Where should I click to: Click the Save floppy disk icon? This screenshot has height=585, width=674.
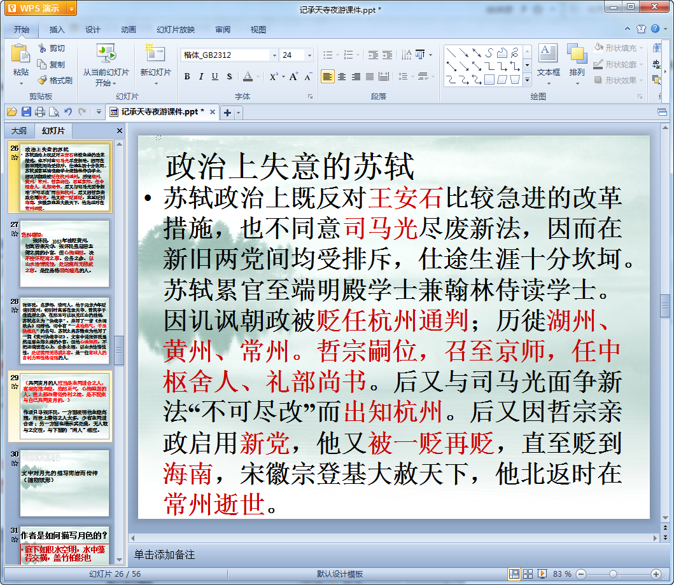[x=26, y=112]
